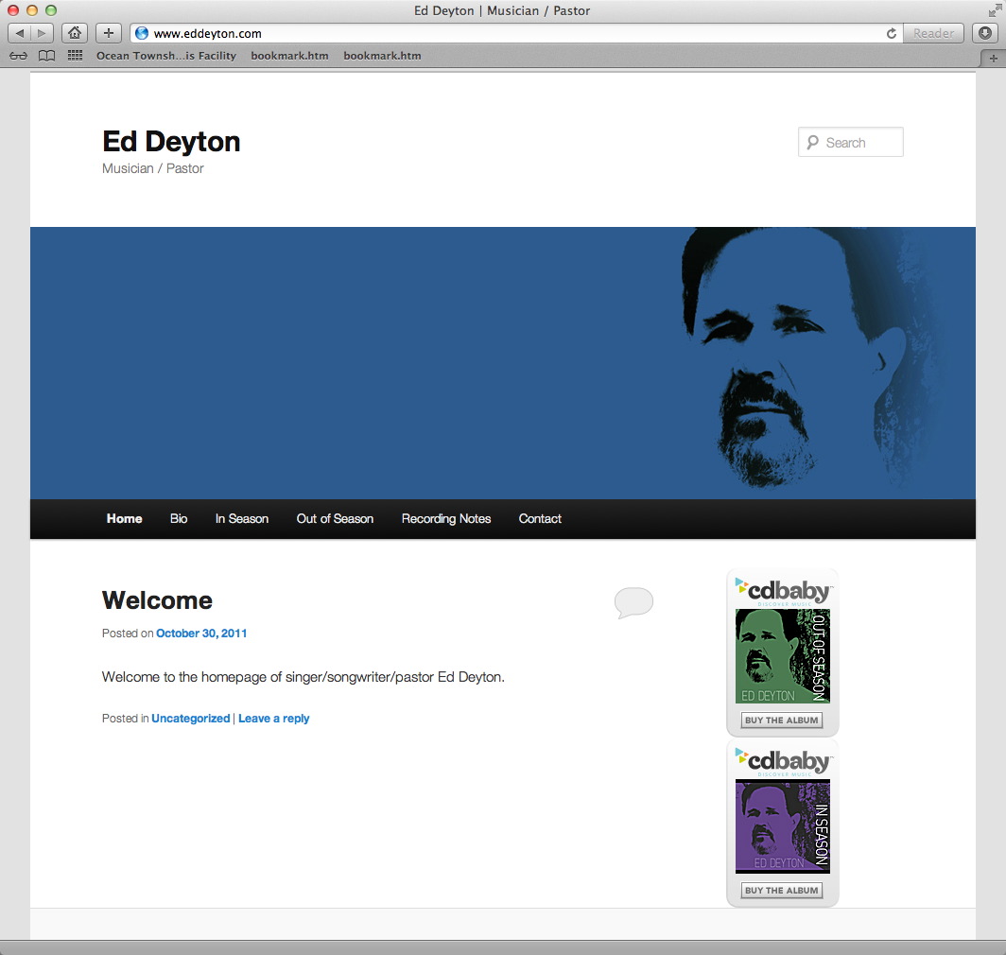Open the Reading List glasses icon
This screenshot has height=955, width=1006.
(19, 56)
